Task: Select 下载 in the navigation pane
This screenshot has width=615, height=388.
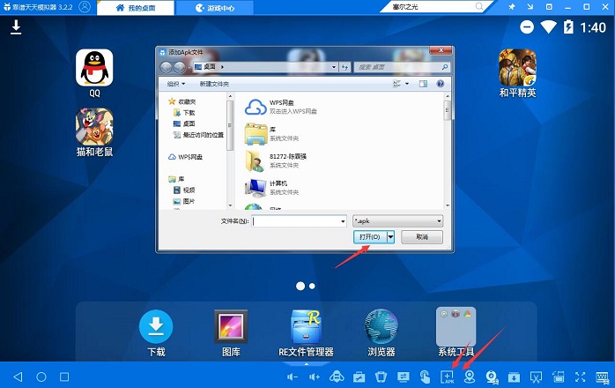Action: coord(184,113)
